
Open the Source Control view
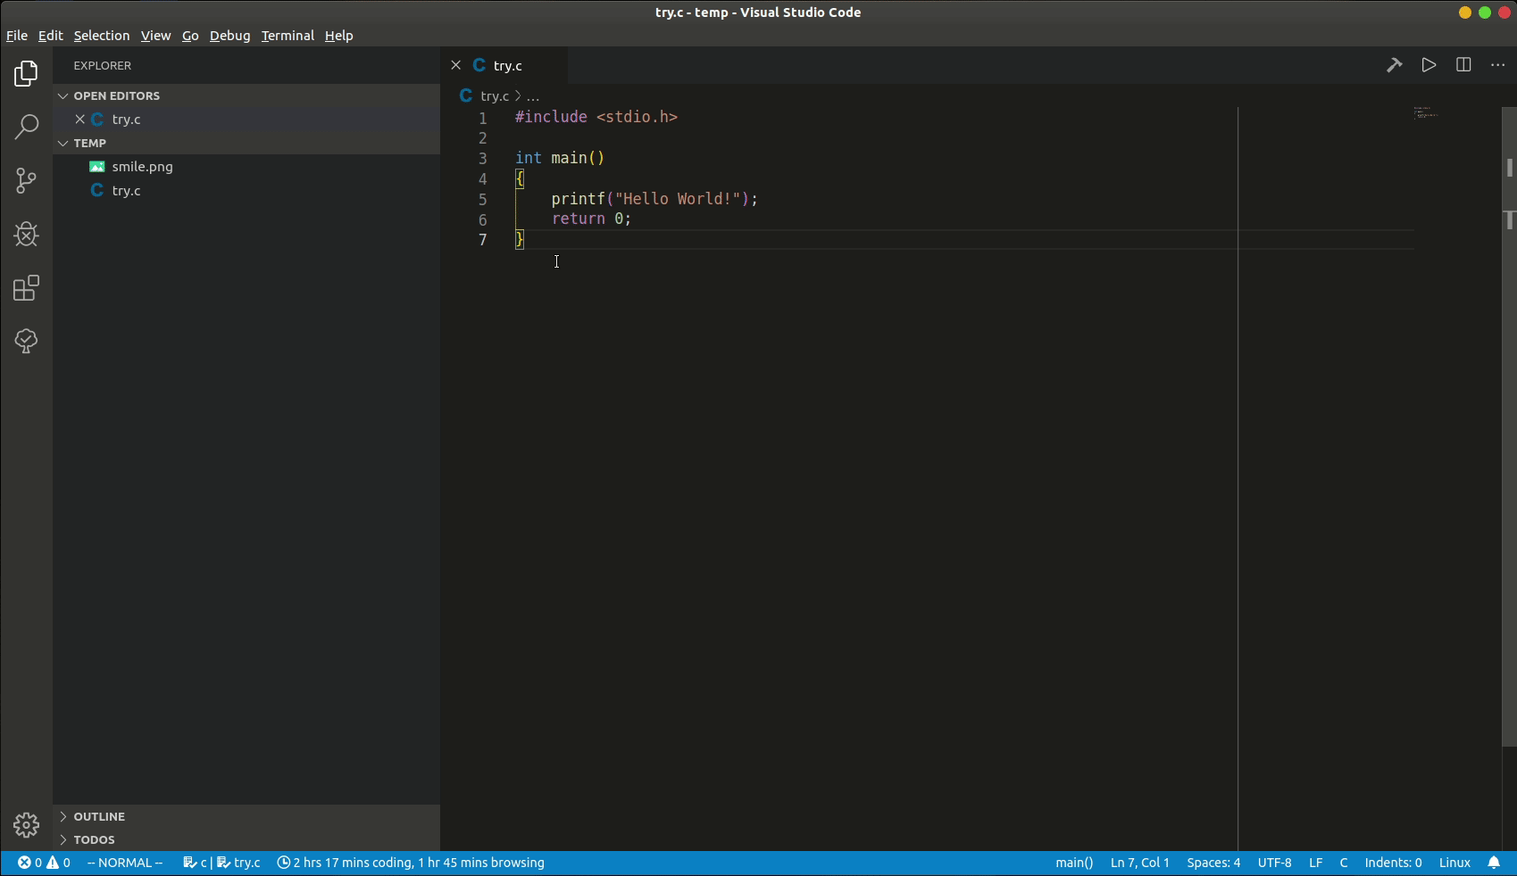click(x=26, y=180)
